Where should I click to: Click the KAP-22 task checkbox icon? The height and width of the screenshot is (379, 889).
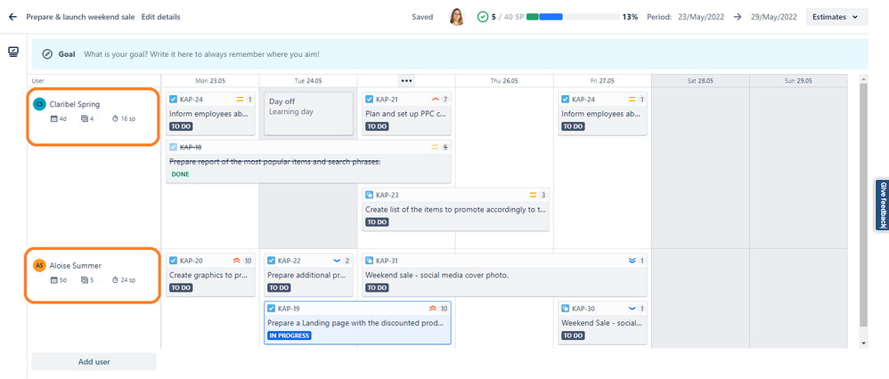click(x=271, y=261)
